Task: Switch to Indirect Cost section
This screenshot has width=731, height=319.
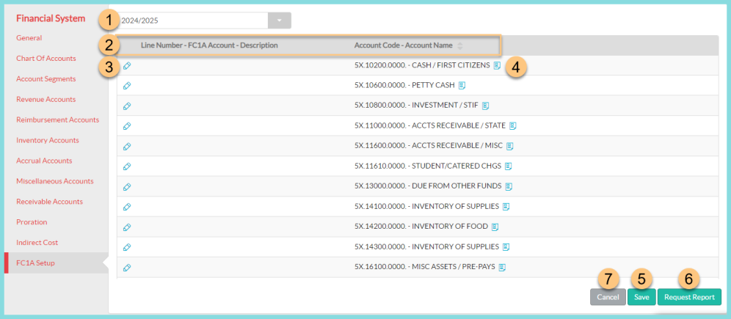Action: coord(37,242)
